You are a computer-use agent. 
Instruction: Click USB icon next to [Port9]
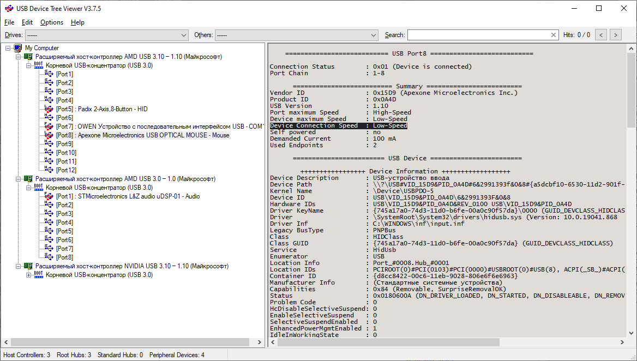(49, 144)
